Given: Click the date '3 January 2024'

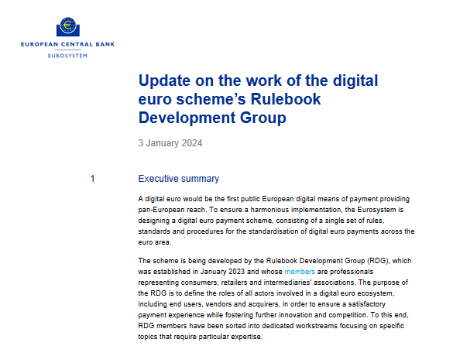Looking at the screenshot, I should pyautogui.click(x=170, y=143).
